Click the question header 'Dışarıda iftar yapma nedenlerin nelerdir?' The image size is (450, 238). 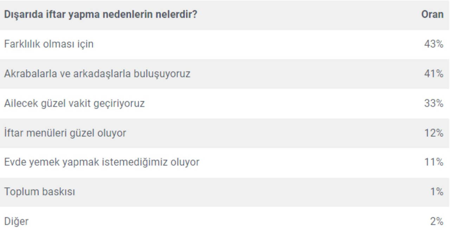click(x=100, y=15)
